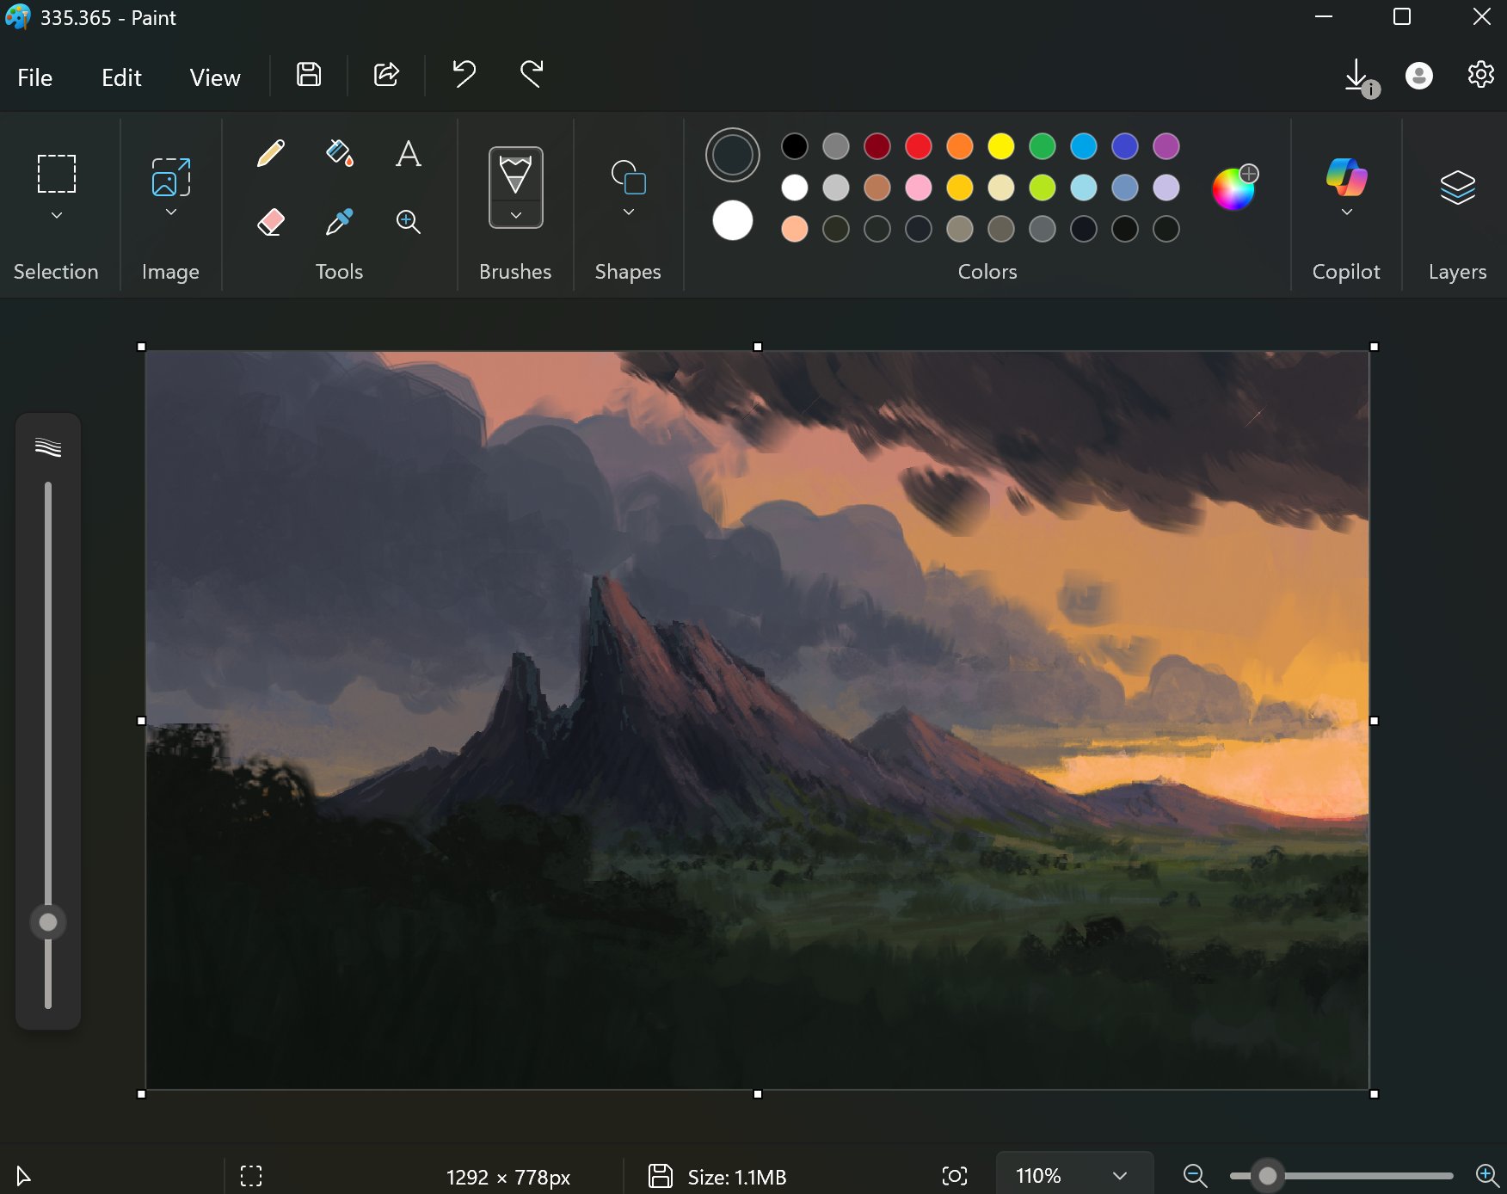Select the Color picker eyedropper tool
The image size is (1507, 1194).
click(x=340, y=222)
